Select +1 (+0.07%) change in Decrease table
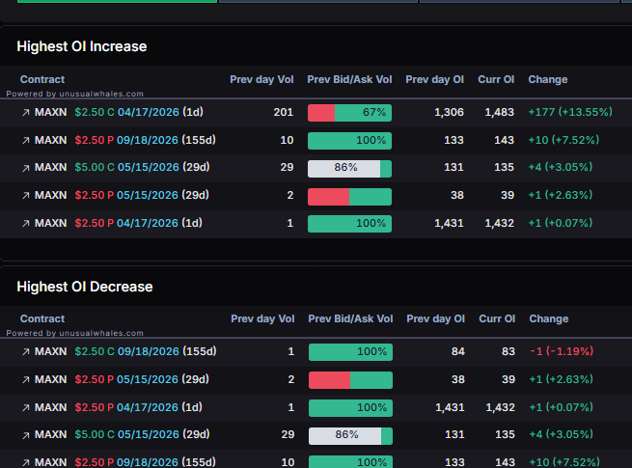The width and height of the screenshot is (632, 468). coord(561,407)
